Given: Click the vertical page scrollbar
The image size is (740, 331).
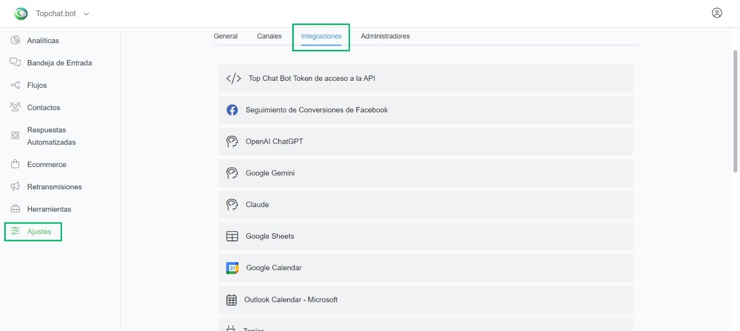Looking at the screenshot, I should [735, 111].
